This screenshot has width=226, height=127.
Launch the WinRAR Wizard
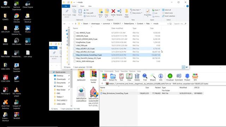[153, 77]
